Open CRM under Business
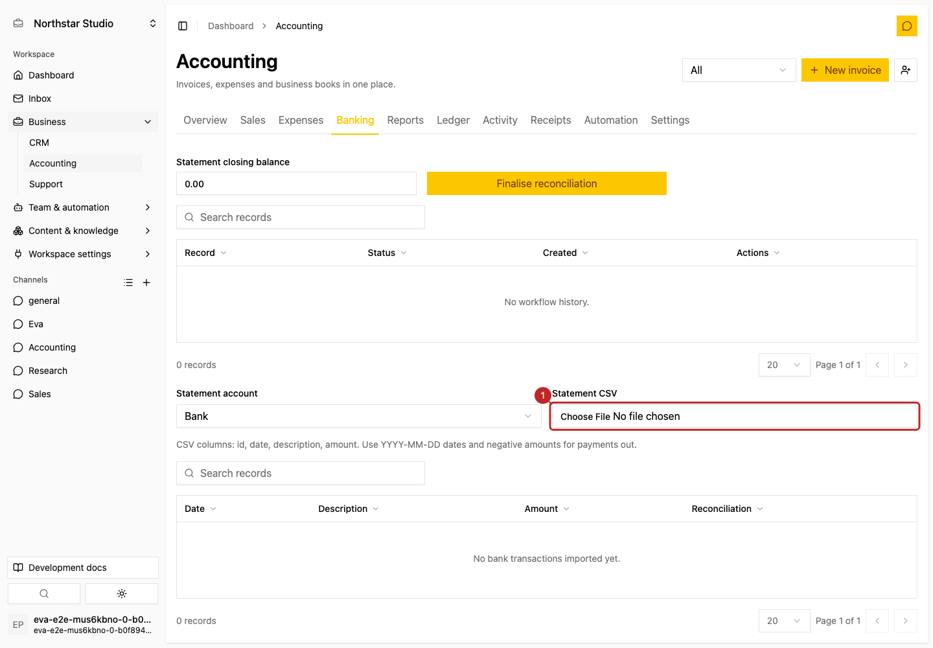Image resolution: width=933 pixels, height=648 pixels. [x=83, y=143]
